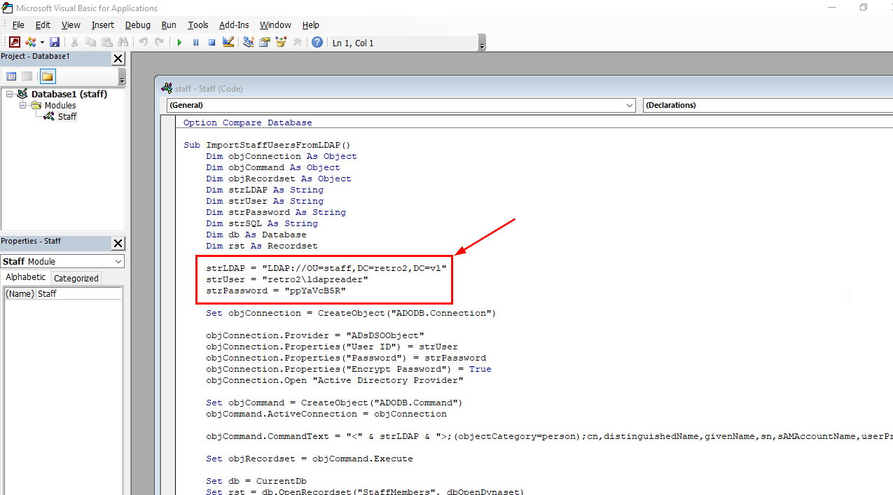The image size is (893, 495).
Task: Click View Code icon in the Project panel
Action: point(11,76)
